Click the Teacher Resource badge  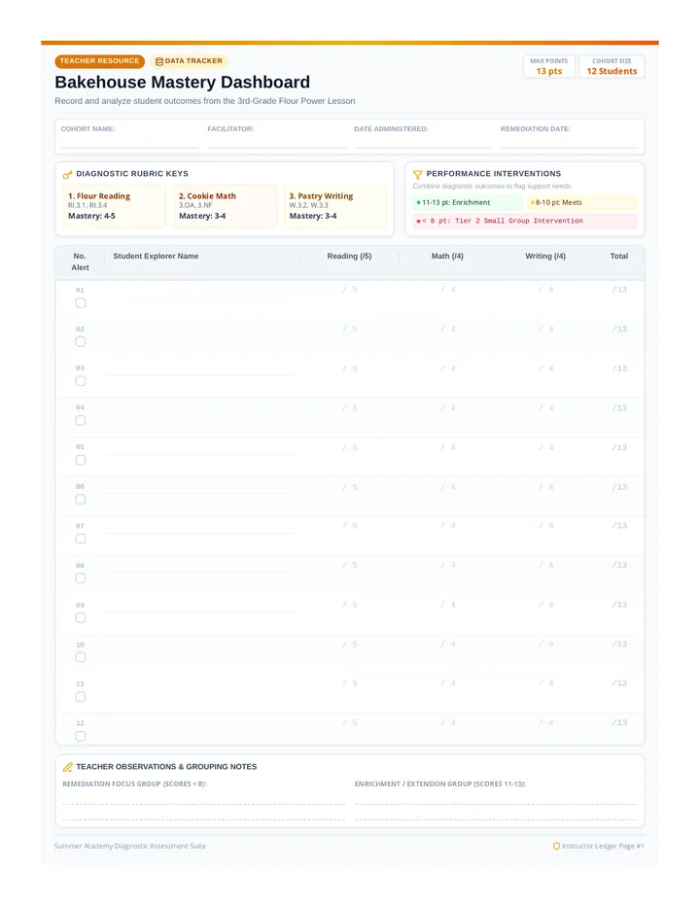[99, 61]
